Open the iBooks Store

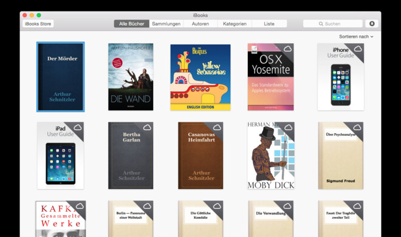pyautogui.click(x=38, y=24)
